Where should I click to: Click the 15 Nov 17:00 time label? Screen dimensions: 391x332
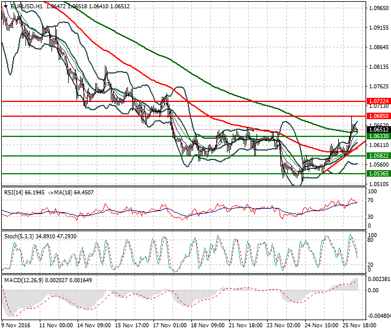(x=132, y=325)
